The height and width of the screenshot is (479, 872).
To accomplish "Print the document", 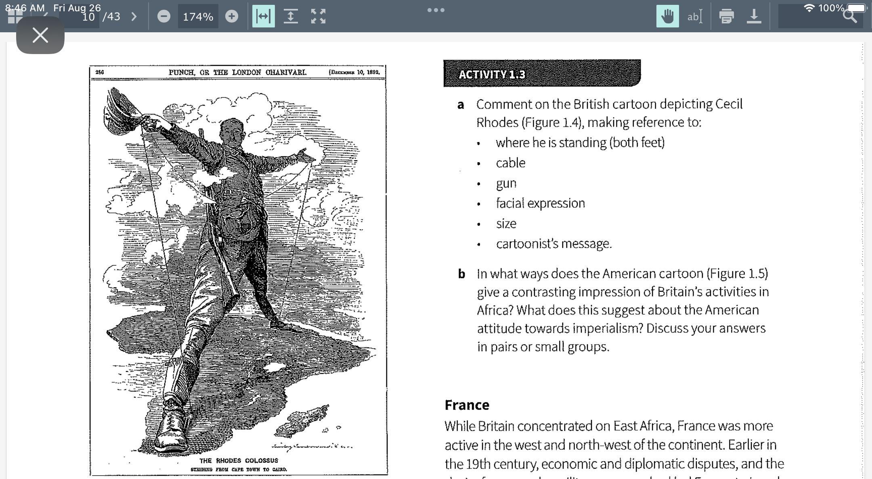I will click(x=726, y=17).
